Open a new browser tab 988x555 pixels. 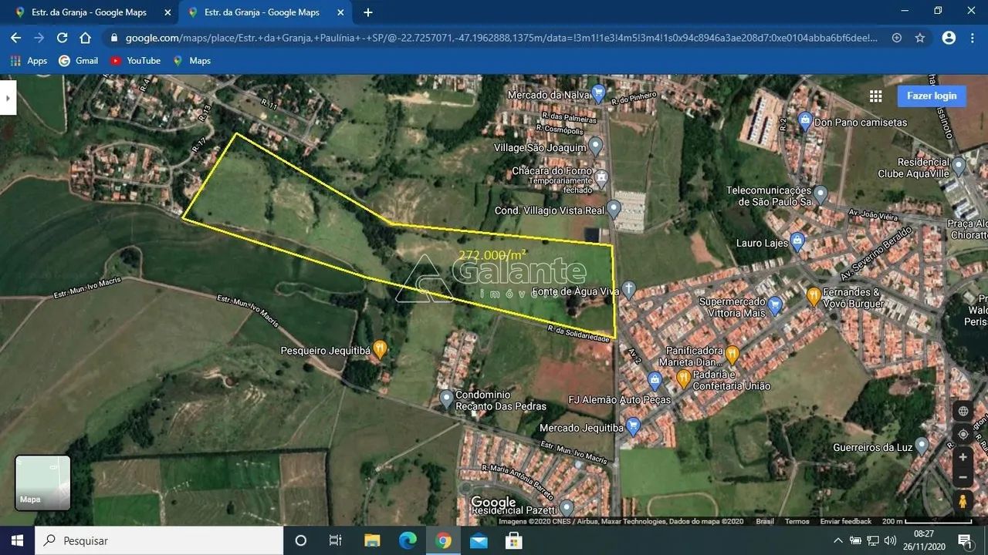click(x=368, y=12)
